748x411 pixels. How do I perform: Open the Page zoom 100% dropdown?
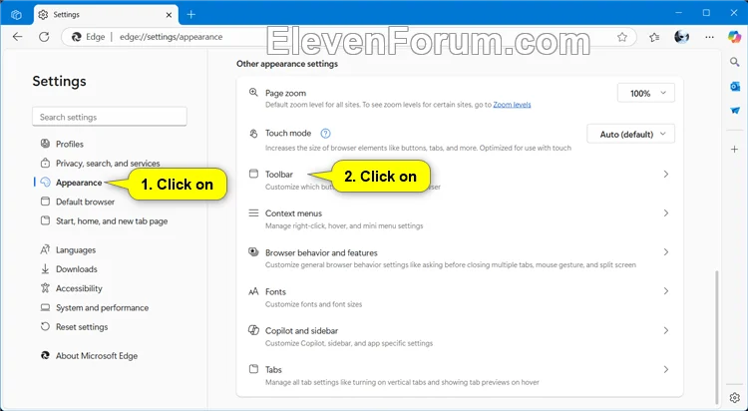pos(646,93)
